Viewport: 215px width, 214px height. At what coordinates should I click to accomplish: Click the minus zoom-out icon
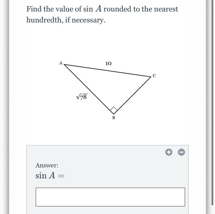point(181,152)
